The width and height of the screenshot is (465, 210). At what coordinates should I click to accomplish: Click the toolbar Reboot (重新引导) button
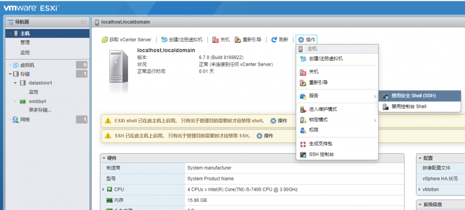click(x=248, y=40)
